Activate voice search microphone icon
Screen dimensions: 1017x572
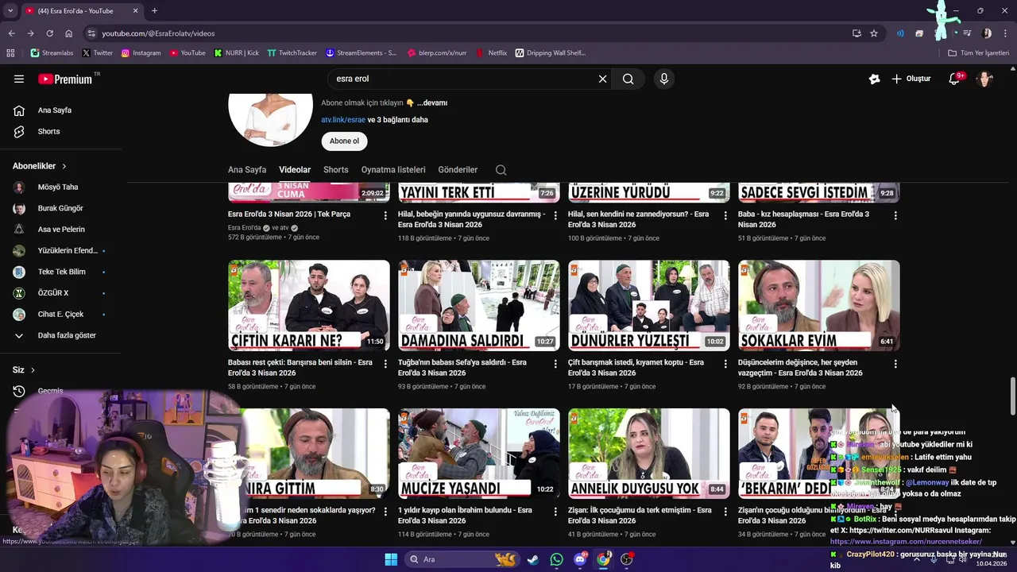tap(664, 79)
